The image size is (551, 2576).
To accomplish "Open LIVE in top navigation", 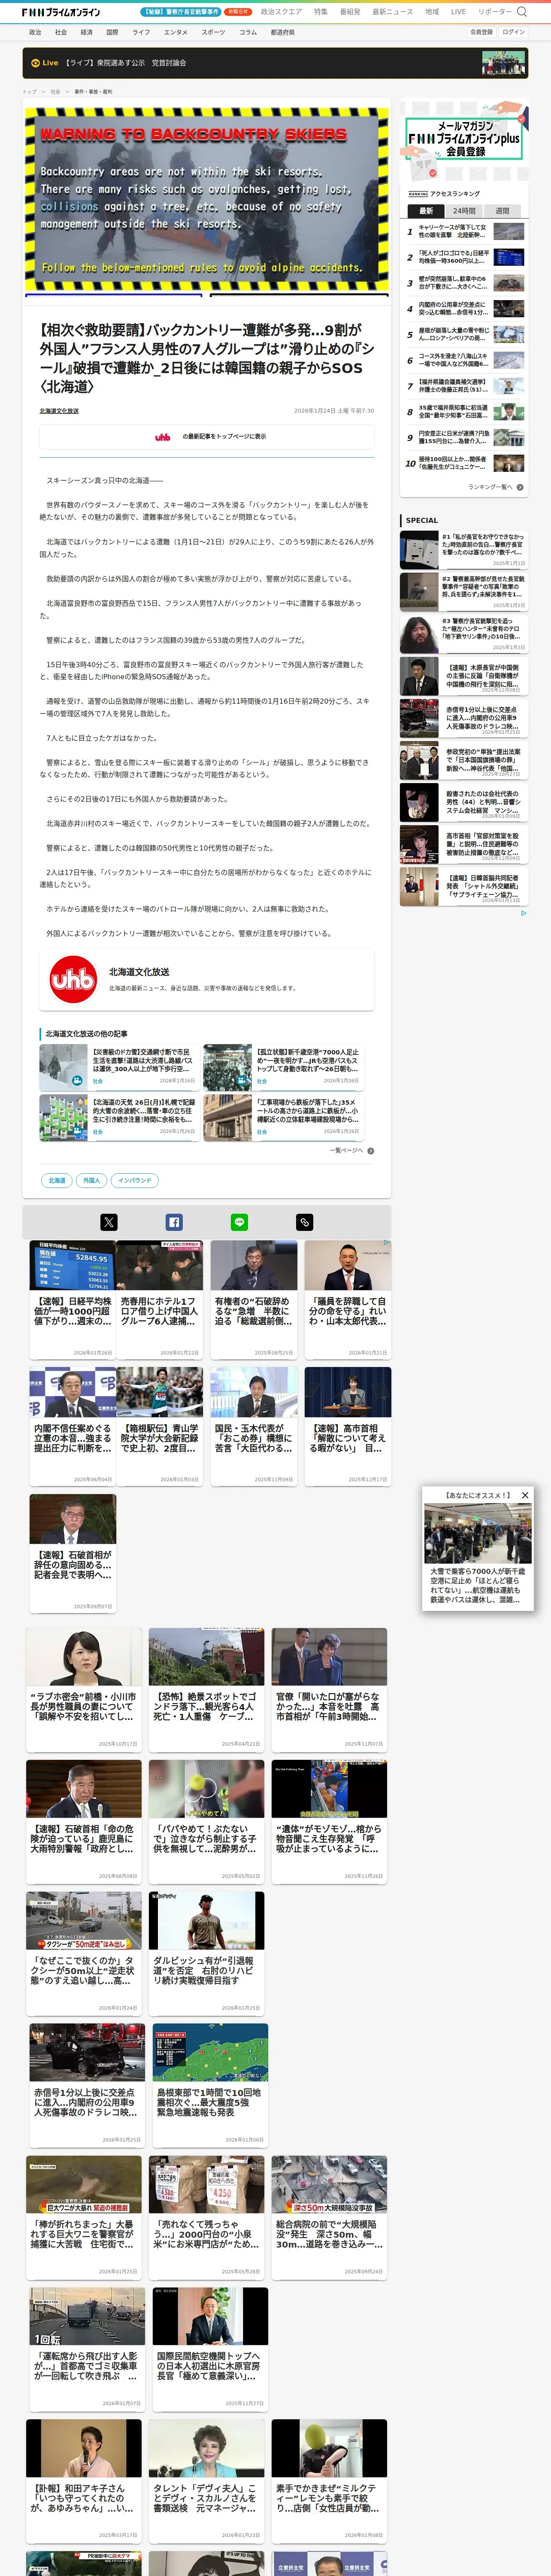I will click(x=458, y=12).
